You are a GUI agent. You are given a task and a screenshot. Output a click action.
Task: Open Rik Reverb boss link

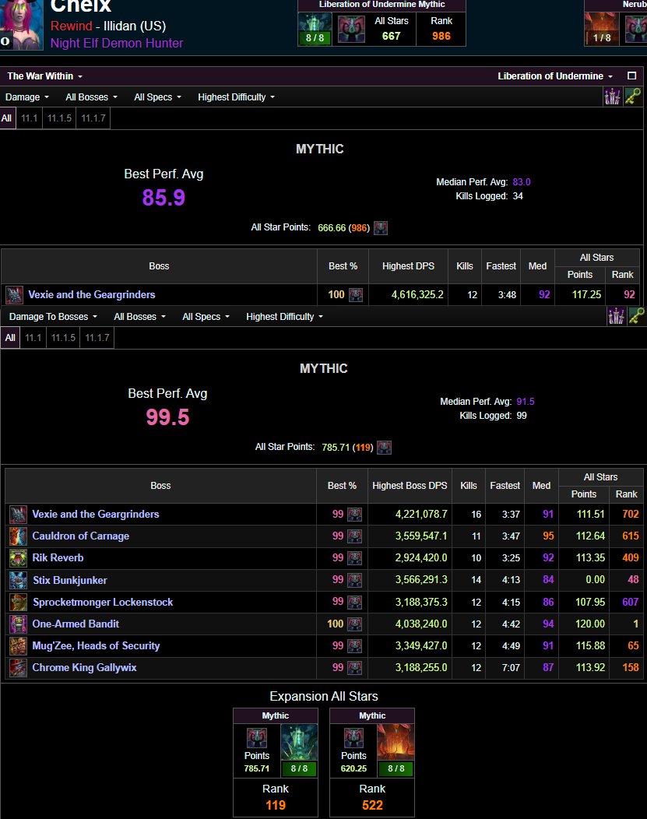(58, 558)
